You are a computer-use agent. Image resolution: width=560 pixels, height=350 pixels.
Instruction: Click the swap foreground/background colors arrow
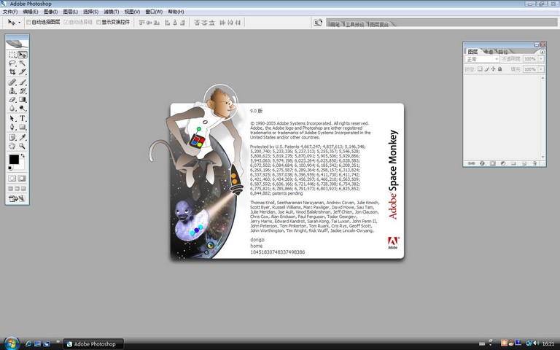pyautogui.click(x=23, y=156)
